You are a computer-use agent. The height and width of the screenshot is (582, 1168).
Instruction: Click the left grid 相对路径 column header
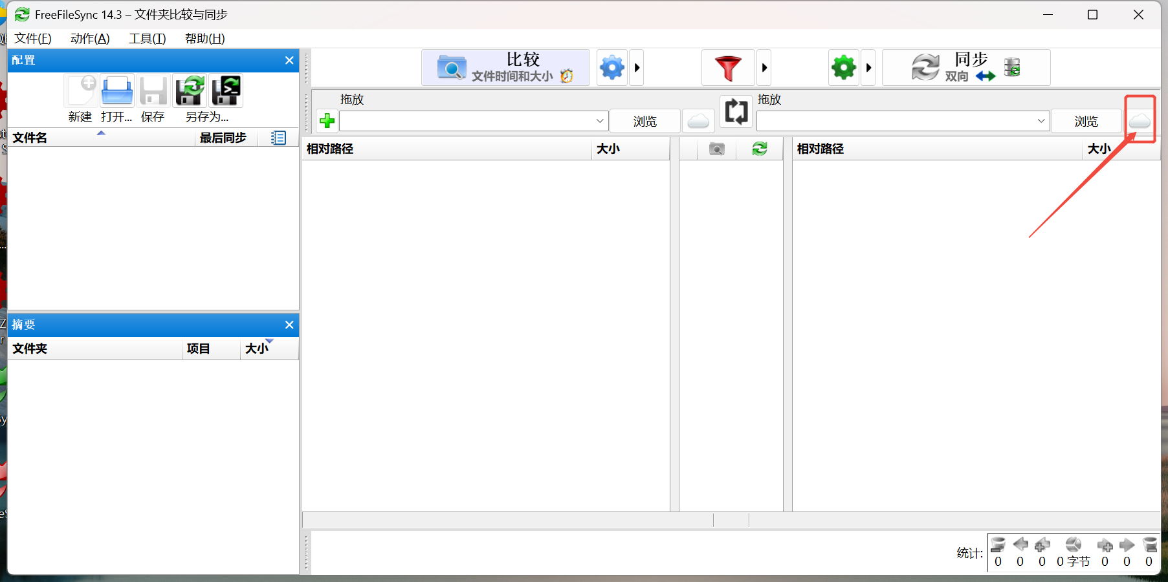tap(446, 149)
